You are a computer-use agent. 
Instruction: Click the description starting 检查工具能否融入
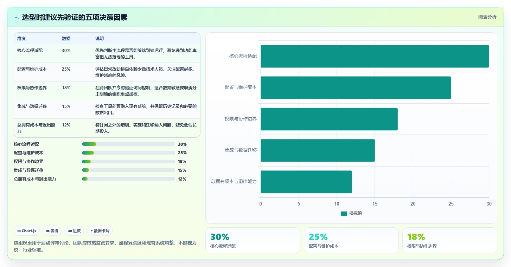click(146, 109)
